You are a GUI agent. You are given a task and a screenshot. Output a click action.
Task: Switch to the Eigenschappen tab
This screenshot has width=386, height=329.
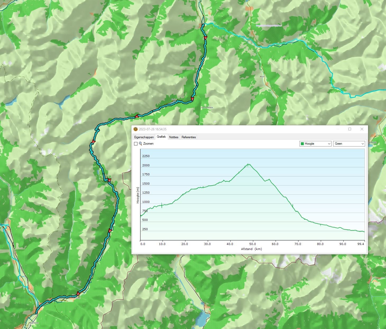[x=144, y=137]
